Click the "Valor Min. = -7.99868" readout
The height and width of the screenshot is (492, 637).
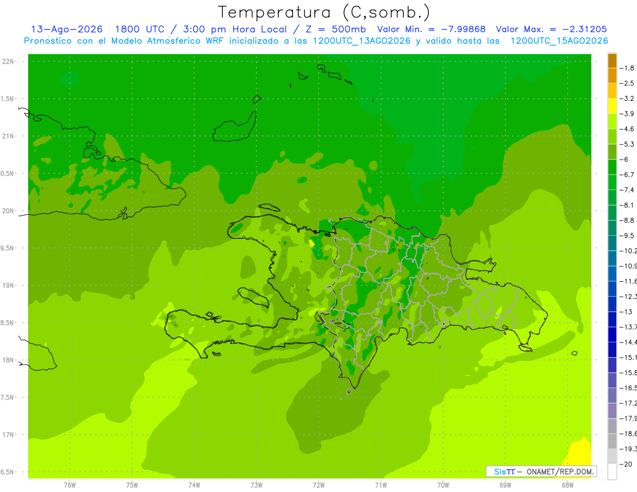coord(432,29)
